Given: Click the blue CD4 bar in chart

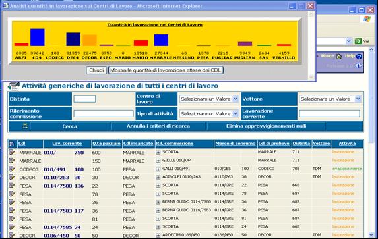Looking at the screenshot, I should click(38, 38).
